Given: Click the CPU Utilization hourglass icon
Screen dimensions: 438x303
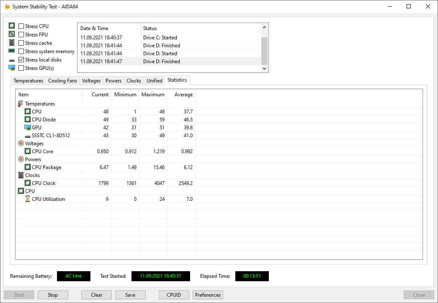Looking at the screenshot, I should pos(27,199).
